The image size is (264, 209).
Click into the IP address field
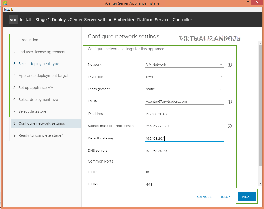(x=184, y=114)
